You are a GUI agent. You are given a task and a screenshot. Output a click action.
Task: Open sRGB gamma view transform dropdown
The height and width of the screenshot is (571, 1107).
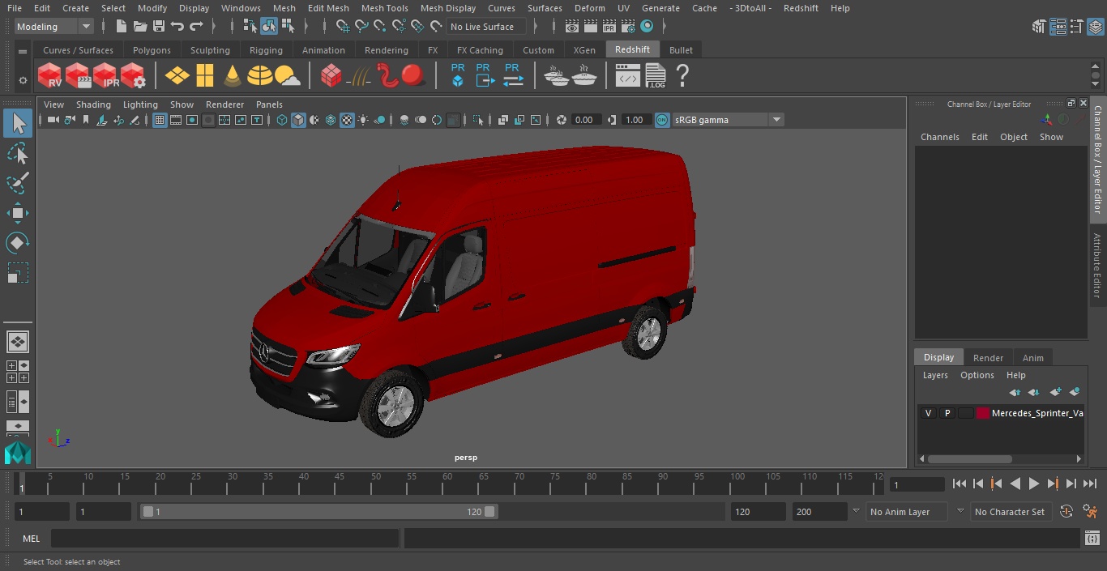[728, 120]
